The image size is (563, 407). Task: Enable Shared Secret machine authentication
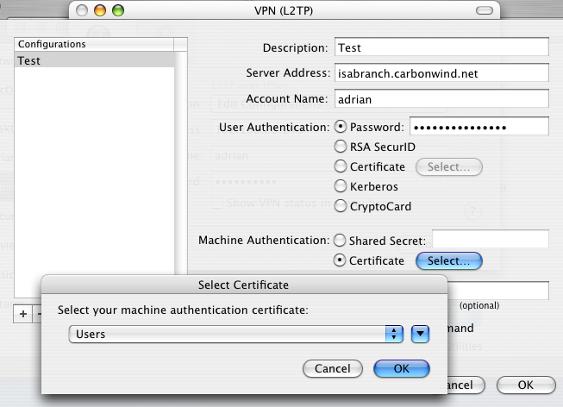tap(341, 241)
